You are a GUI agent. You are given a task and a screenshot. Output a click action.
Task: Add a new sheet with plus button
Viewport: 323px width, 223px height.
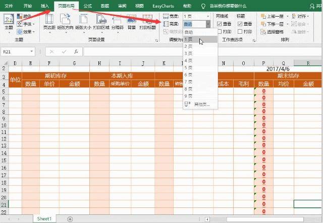tap(70, 219)
